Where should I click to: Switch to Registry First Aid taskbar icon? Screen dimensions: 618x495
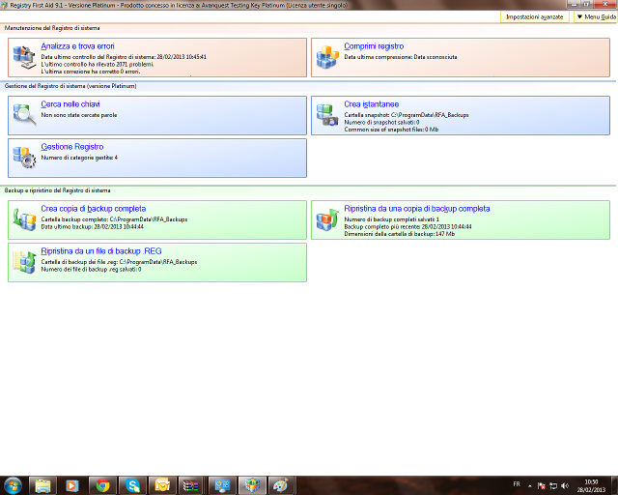[x=252, y=485]
